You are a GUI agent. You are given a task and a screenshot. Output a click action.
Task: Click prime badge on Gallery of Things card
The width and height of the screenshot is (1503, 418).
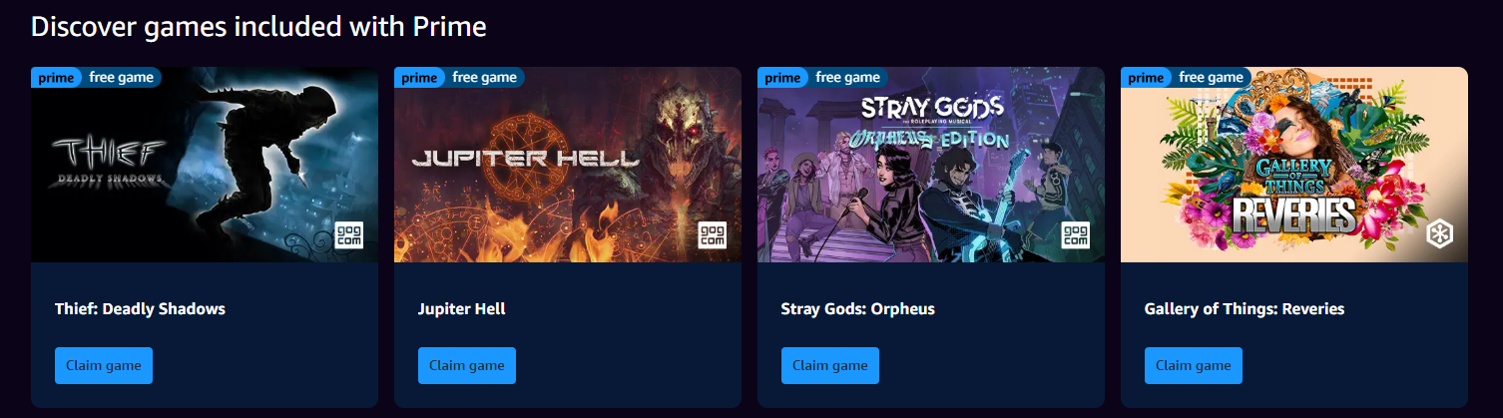pyautogui.click(x=1146, y=77)
